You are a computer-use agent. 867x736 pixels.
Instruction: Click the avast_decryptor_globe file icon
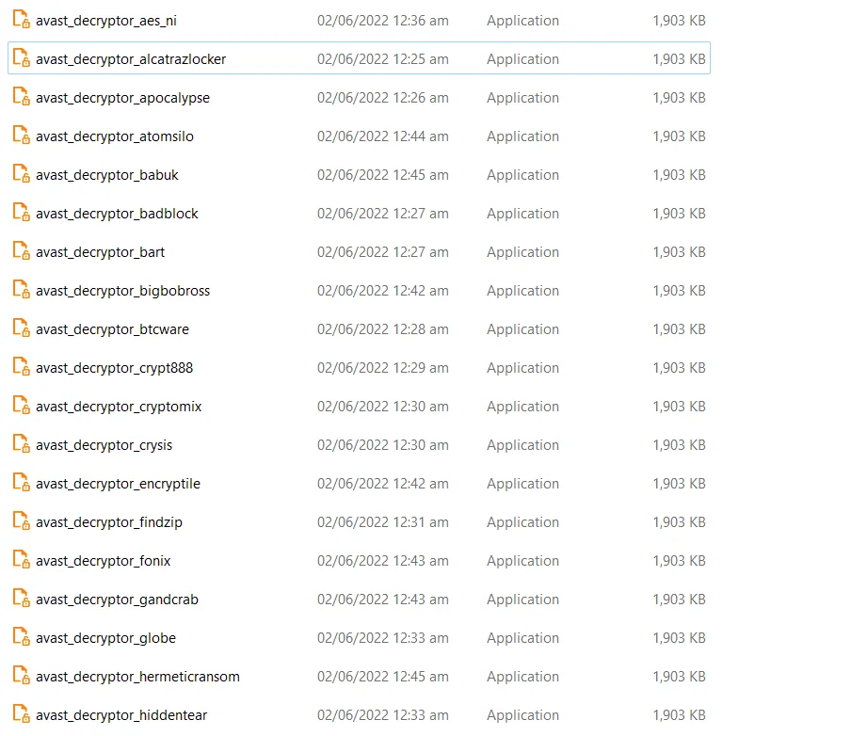(22, 637)
